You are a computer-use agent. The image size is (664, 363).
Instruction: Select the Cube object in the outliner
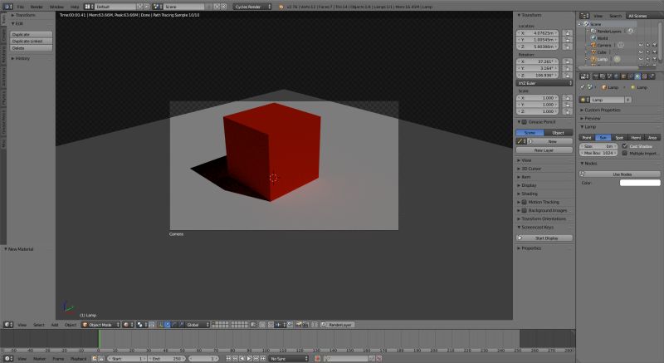[x=601, y=52]
